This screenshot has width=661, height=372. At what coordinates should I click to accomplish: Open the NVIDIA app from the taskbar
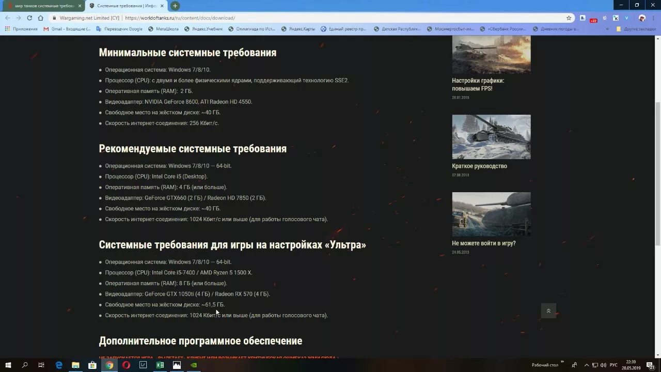(194, 365)
